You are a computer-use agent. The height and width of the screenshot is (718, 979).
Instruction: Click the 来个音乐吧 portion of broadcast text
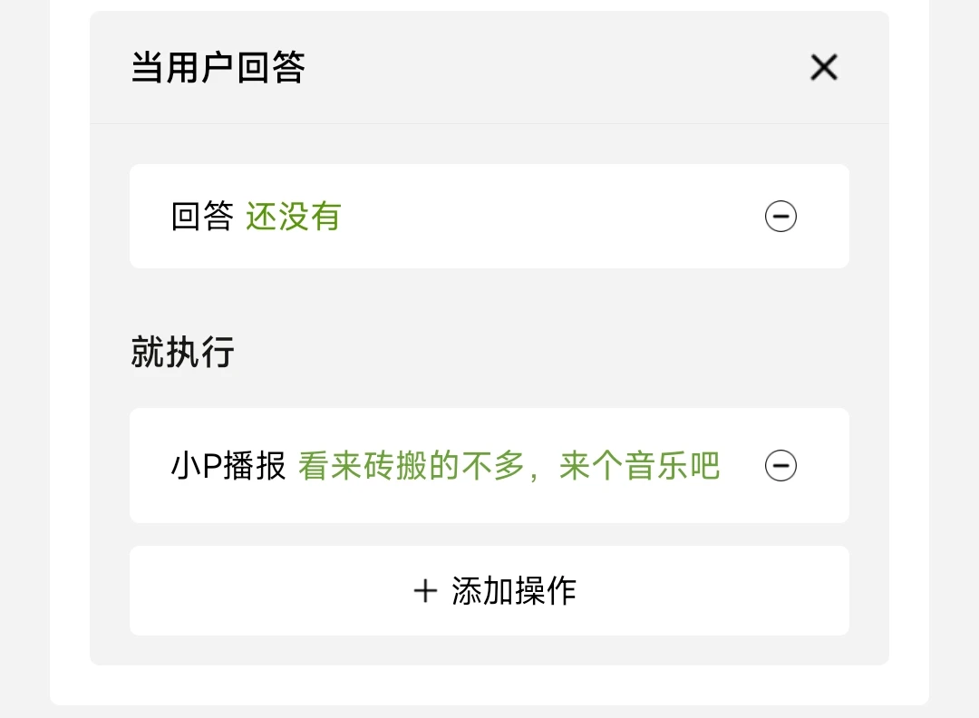coord(639,466)
